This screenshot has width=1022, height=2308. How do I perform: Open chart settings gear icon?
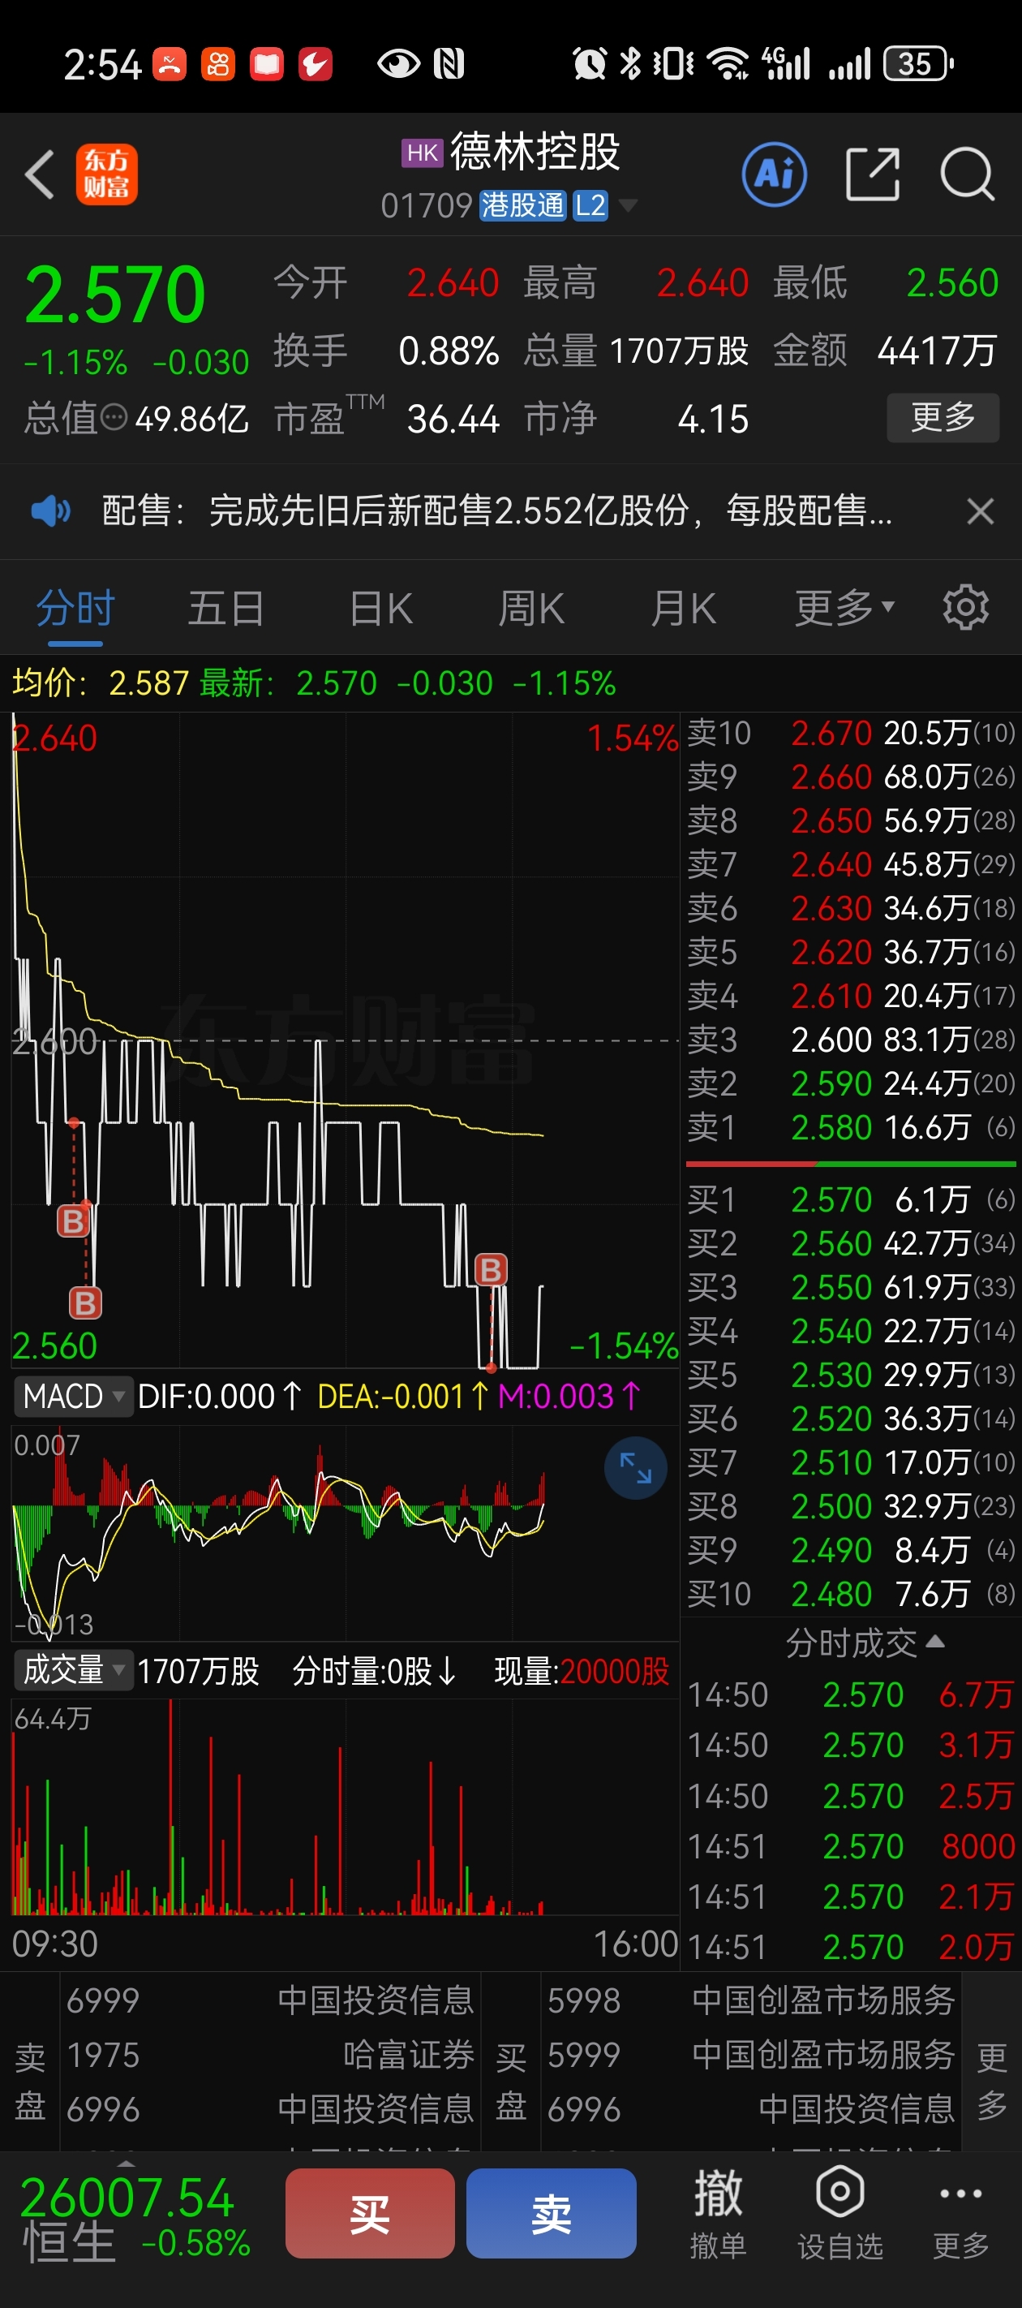965,608
